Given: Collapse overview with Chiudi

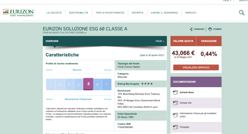Looking at the screenshot, I should [160, 41].
